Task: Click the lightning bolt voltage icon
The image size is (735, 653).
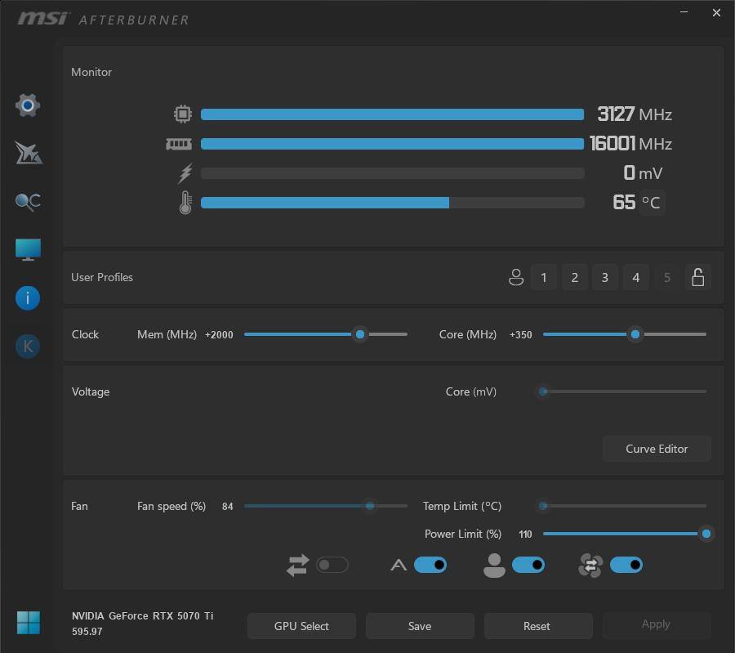Action: tap(185, 173)
